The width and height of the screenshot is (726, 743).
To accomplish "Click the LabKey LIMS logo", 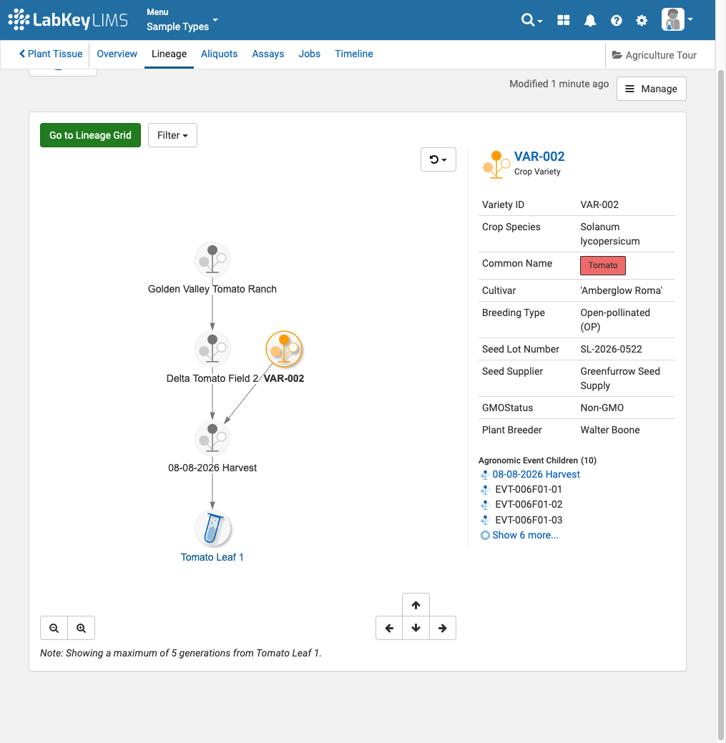I will tap(68, 20).
